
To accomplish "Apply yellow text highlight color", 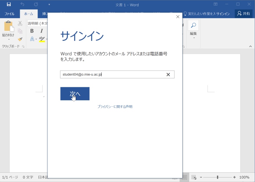I will click(x=42, y=39).
